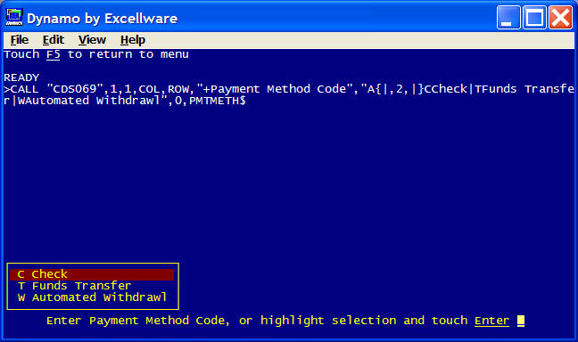578x342 pixels.
Task: Select the T Funds Transfer option
Action: (x=74, y=286)
